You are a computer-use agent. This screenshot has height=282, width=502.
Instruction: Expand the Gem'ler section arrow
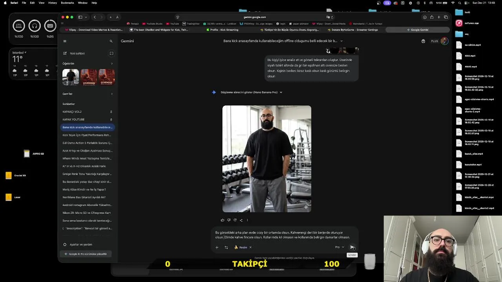tap(112, 94)
